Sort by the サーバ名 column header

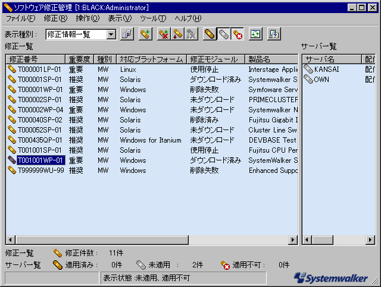[332, 59]
